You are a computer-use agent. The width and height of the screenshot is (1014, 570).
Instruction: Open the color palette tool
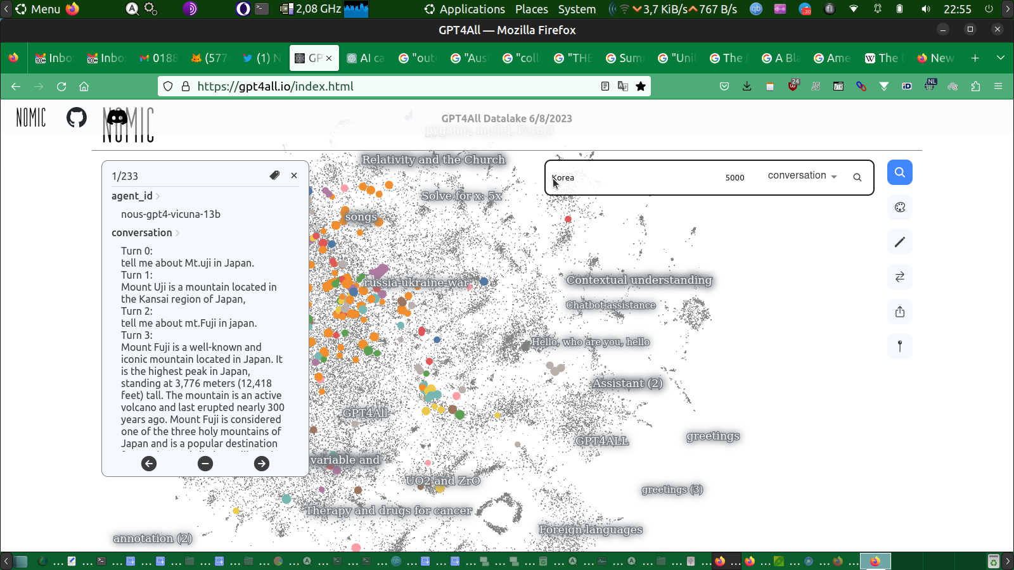pyautogui.click(x=899, y=207)
